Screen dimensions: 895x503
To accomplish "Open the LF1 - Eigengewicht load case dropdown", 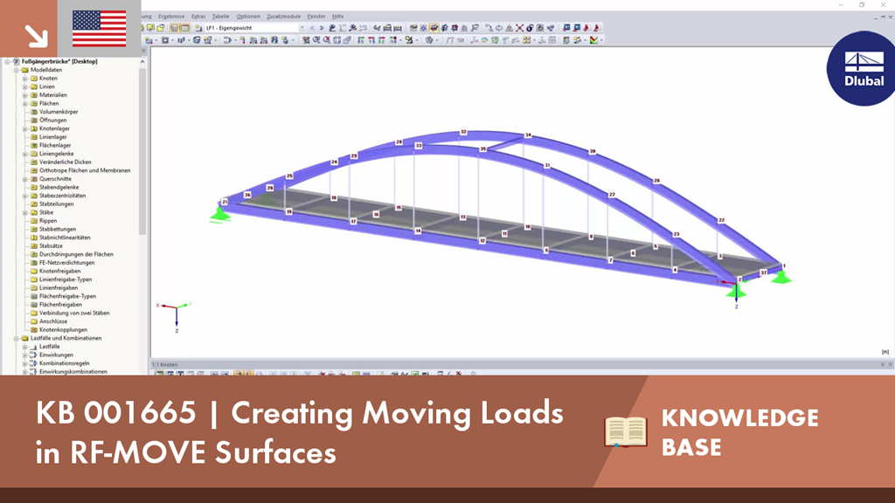I will [302, 27].
